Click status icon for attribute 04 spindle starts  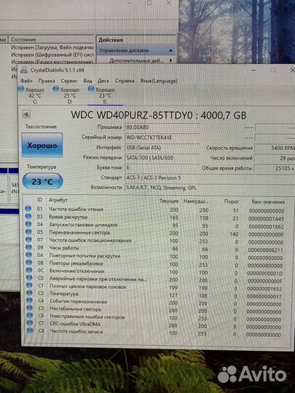[x=28, y=224]
